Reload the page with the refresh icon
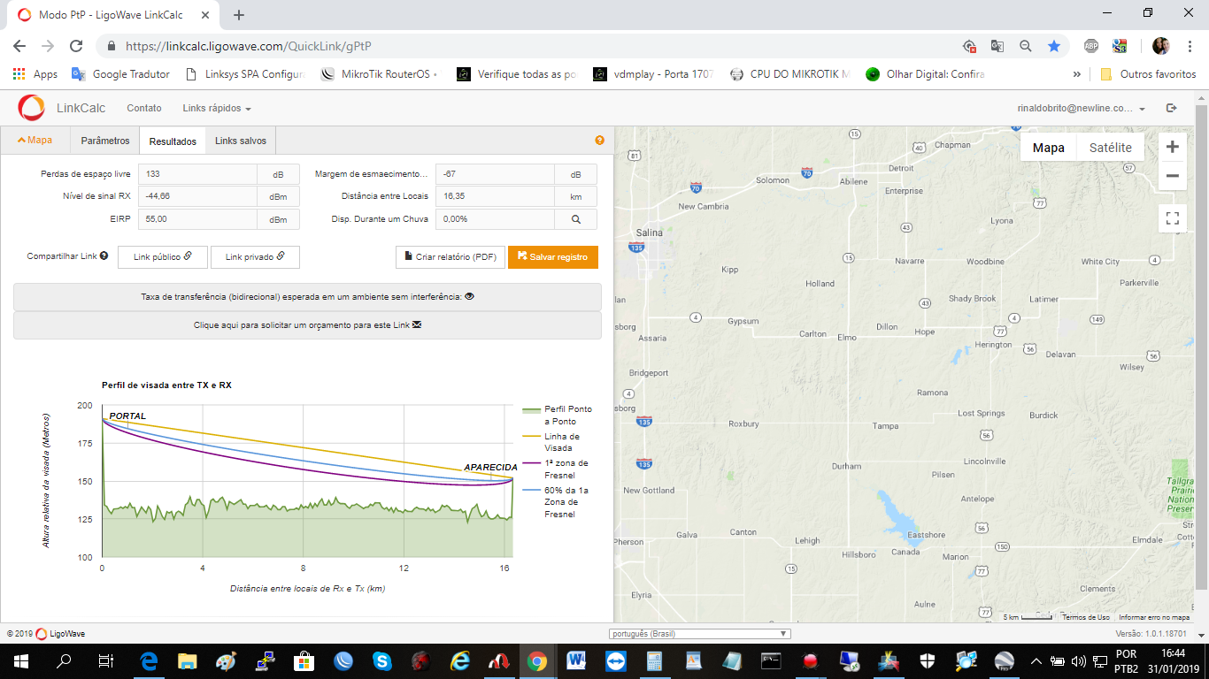The height and width of the screenshot is (679, 1209). pyautogui.click(x=76, y=46)
